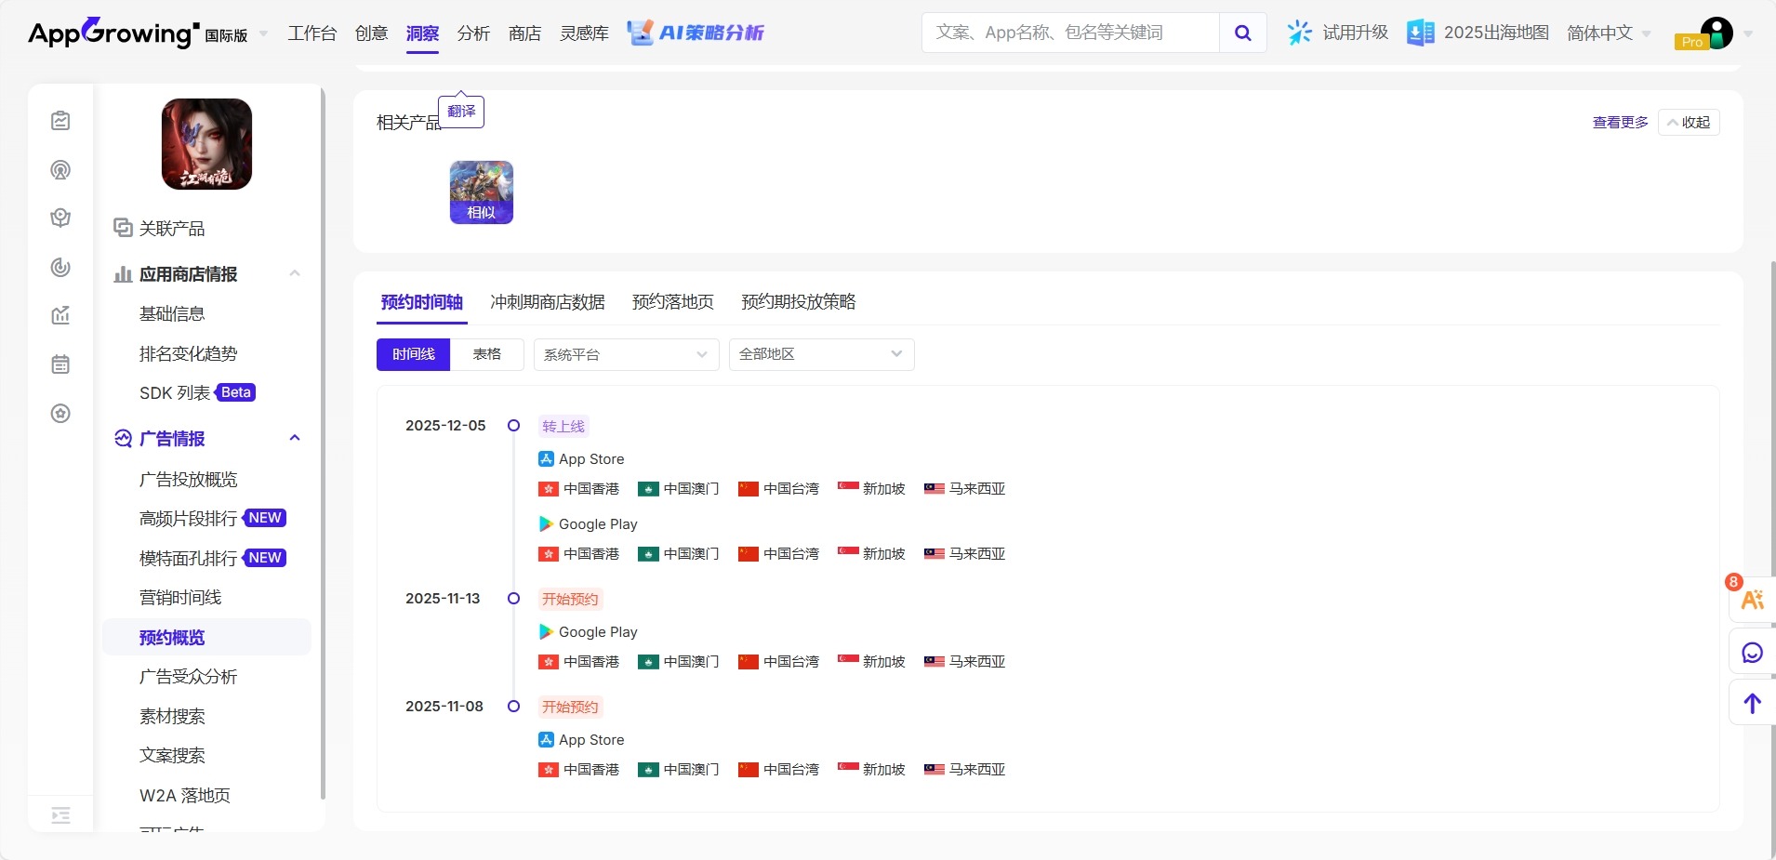Click the user avatar in header

(x=1716, y=33)
